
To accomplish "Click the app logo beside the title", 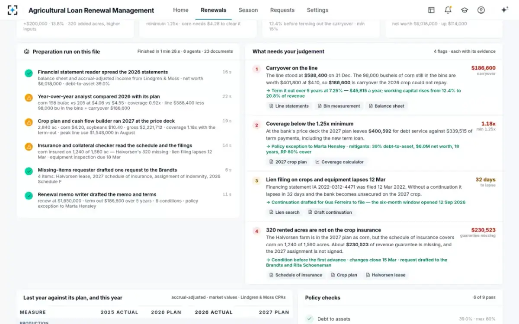I will pyautogui.click(x=13, y=10).
